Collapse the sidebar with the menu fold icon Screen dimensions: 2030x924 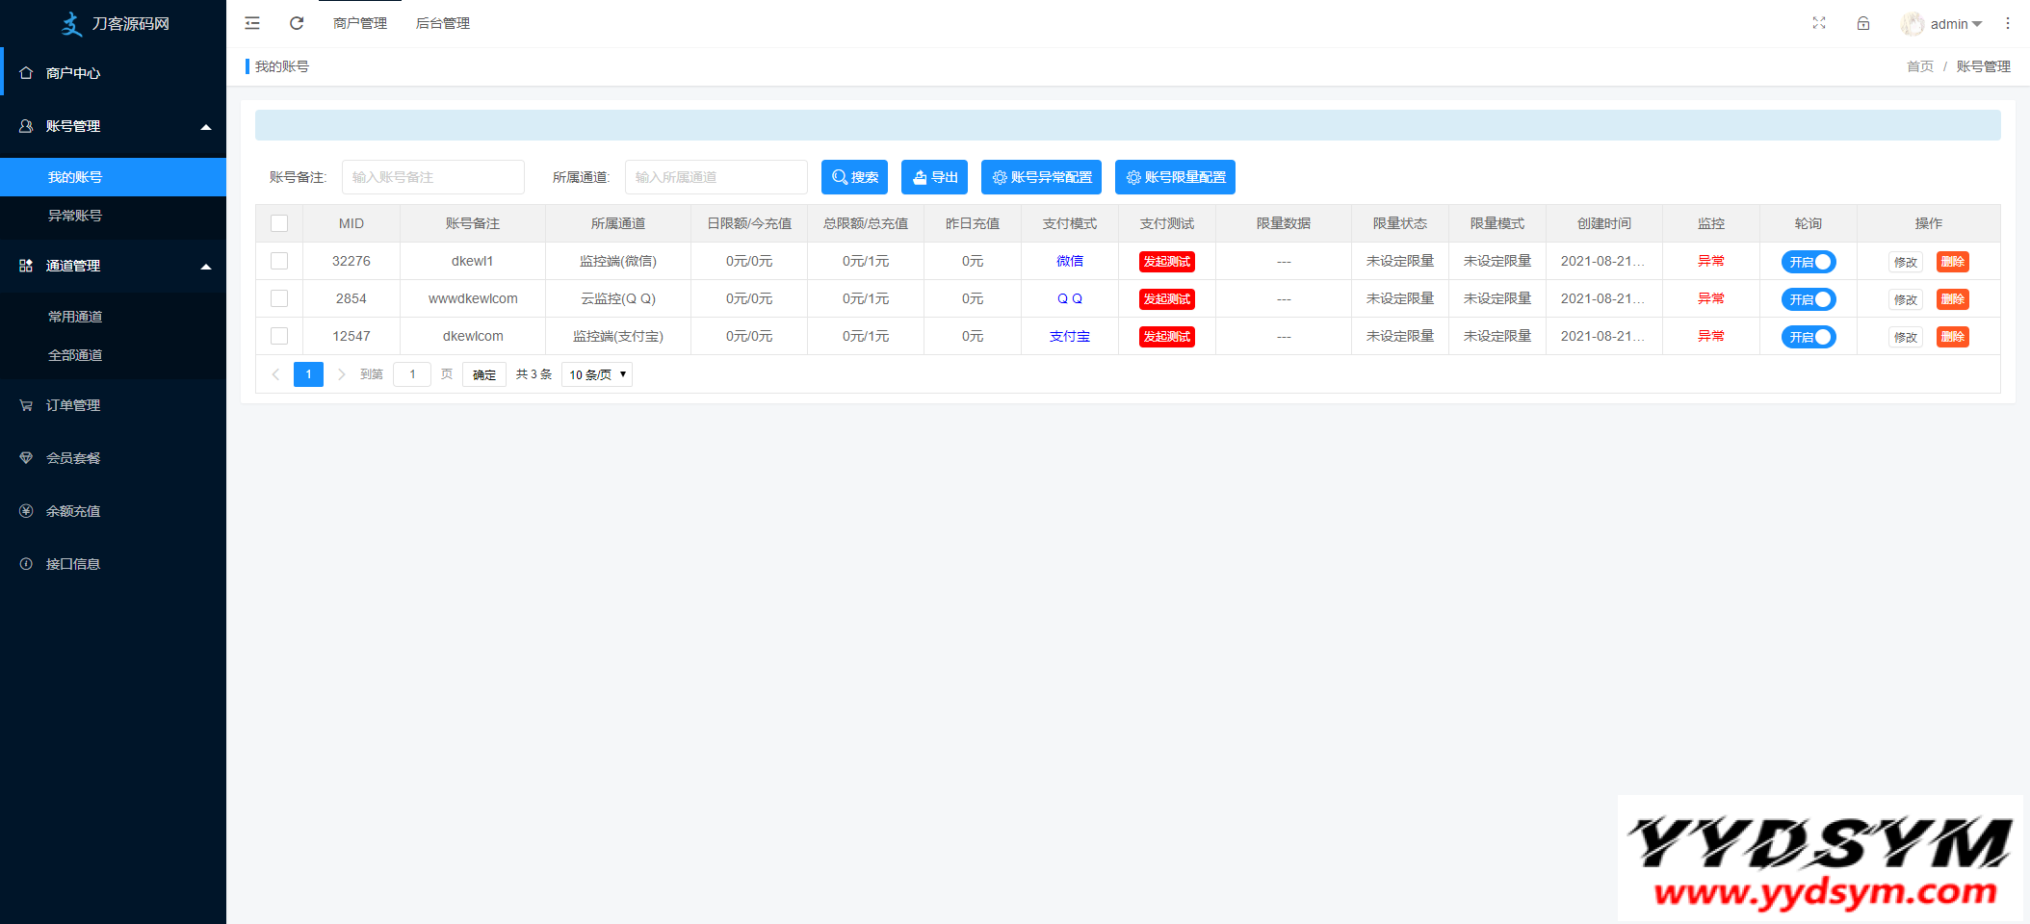point(252,23)
